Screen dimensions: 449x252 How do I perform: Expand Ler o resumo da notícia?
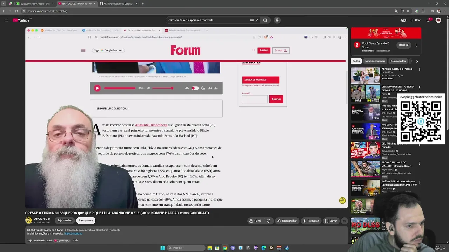(x=113, y=108)
